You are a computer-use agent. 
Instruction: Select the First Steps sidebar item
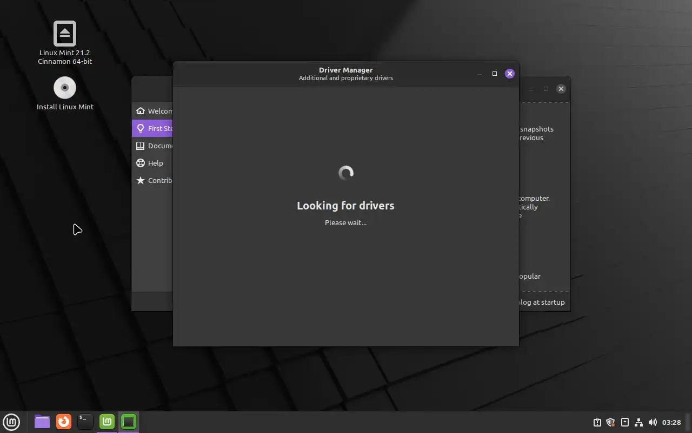tap(152, 128)
